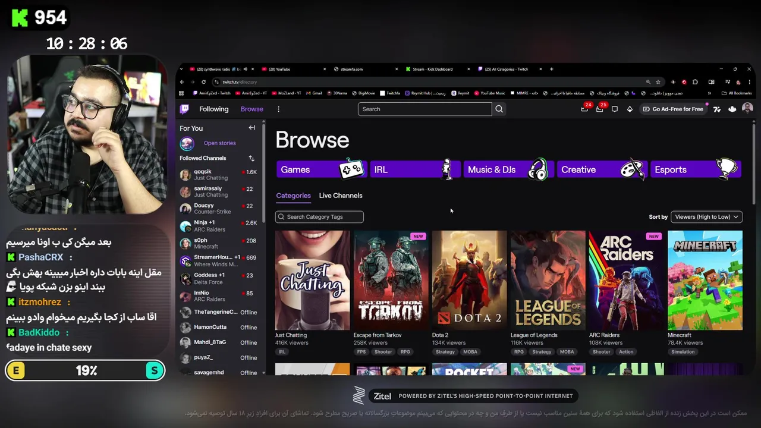Open samirasaly channel in sidebar
This screenshot has height=428, width=761.
219,191
